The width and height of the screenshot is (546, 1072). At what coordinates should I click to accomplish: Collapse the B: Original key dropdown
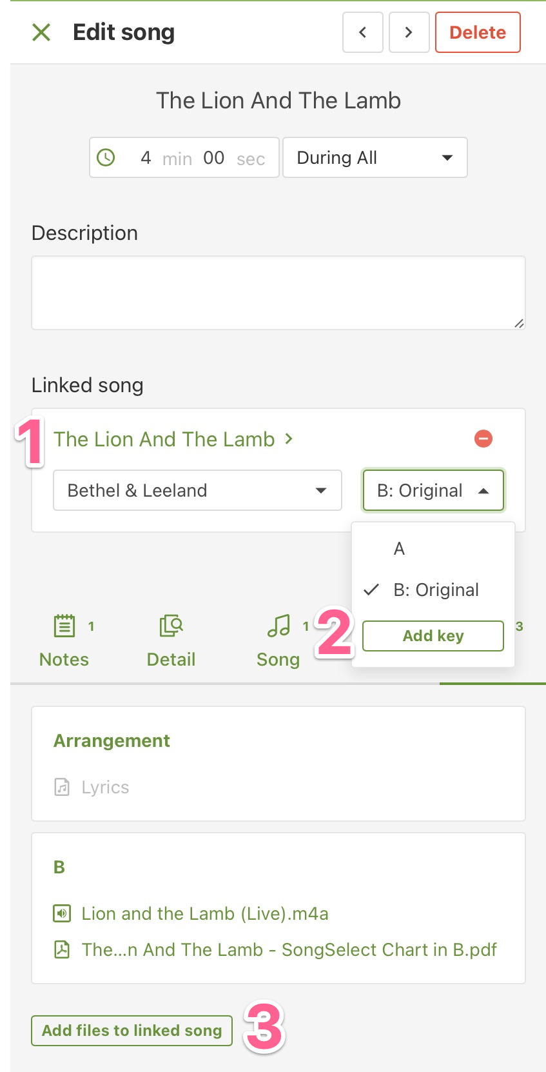[433, 490]
